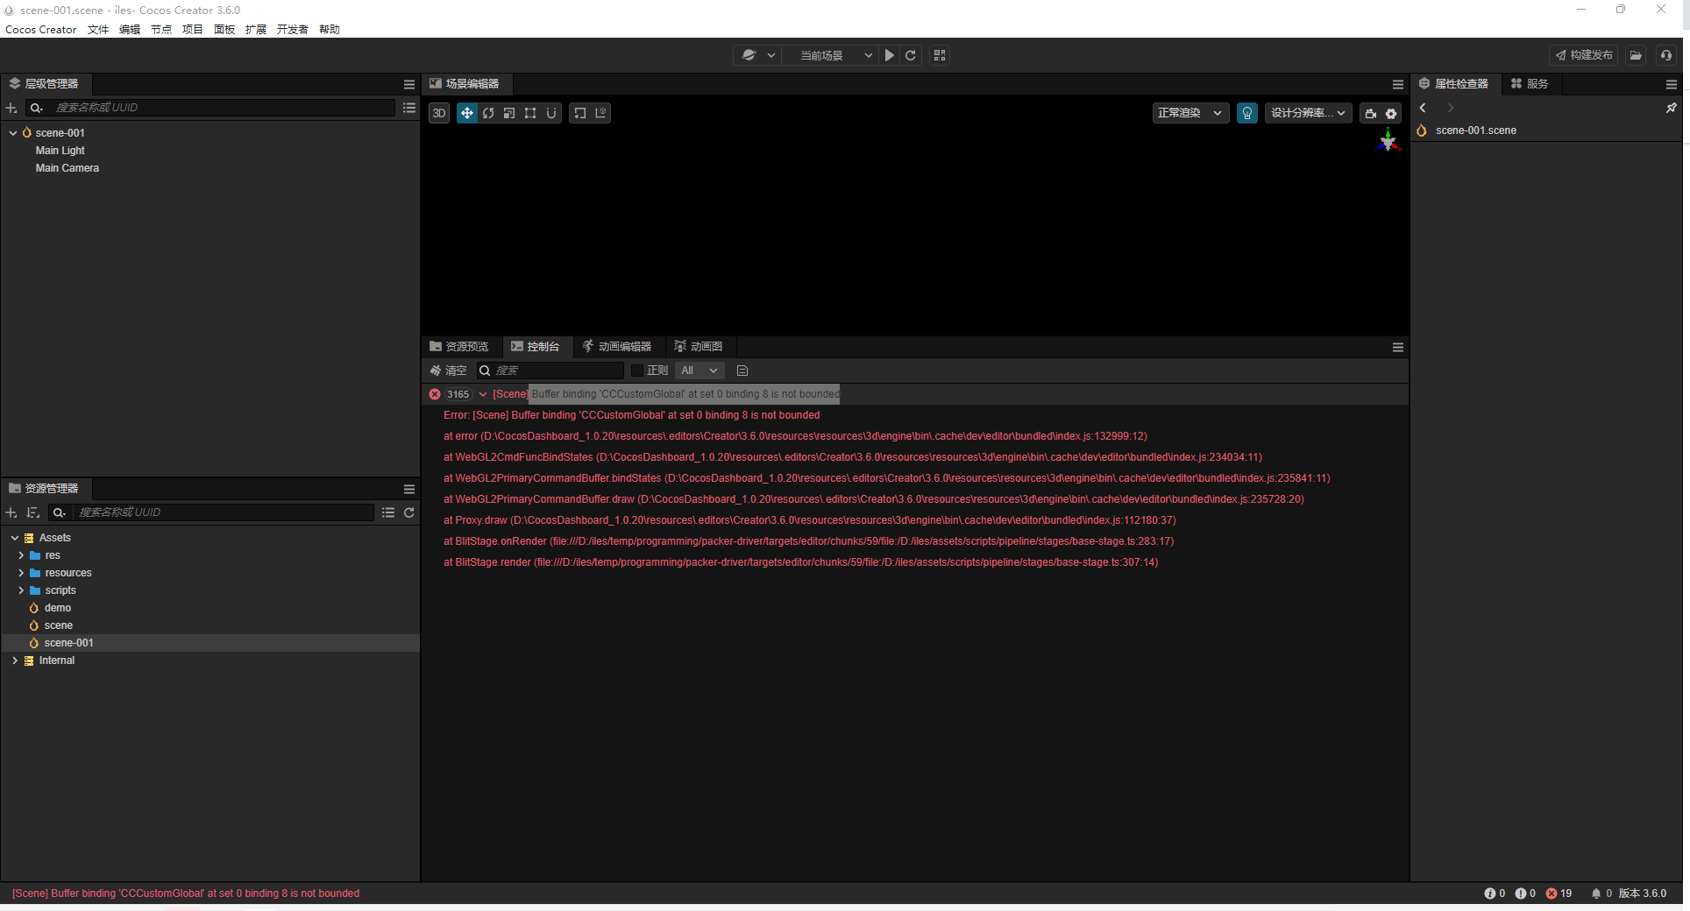Pin the 属性检查器 inspector panel
The height and width of the screenshot is (911, 1690).
(x=1672, y=108)
